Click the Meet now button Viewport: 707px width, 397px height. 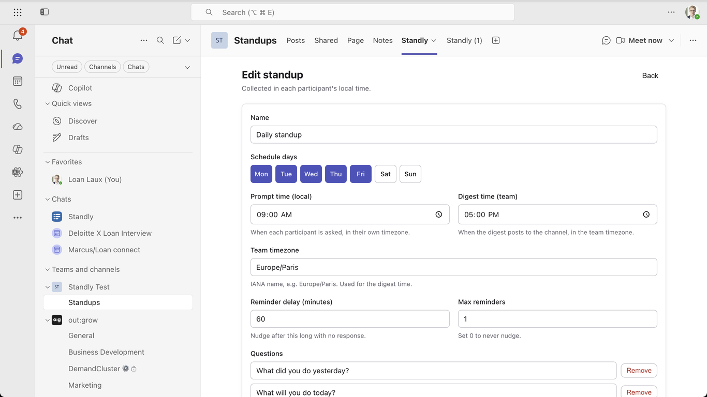tap(645, 40)
